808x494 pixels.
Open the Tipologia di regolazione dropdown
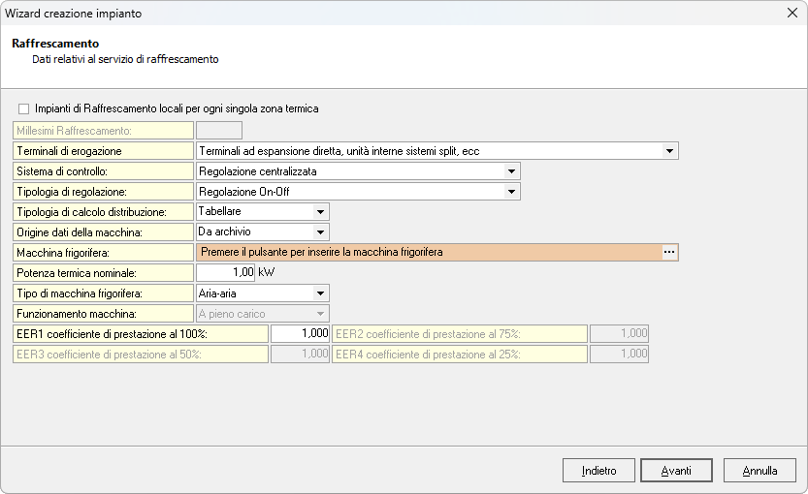(x=511, y=192)
